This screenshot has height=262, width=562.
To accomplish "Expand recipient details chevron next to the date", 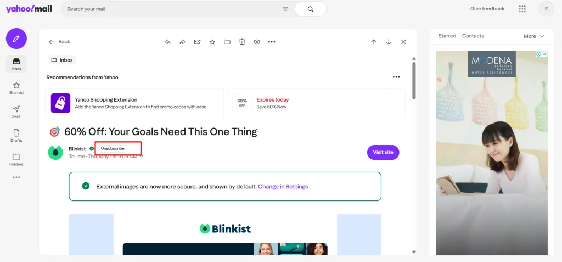I will [142, 157].
